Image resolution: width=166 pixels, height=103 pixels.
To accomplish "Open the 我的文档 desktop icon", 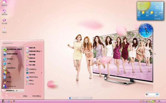I will click(4, 3).
